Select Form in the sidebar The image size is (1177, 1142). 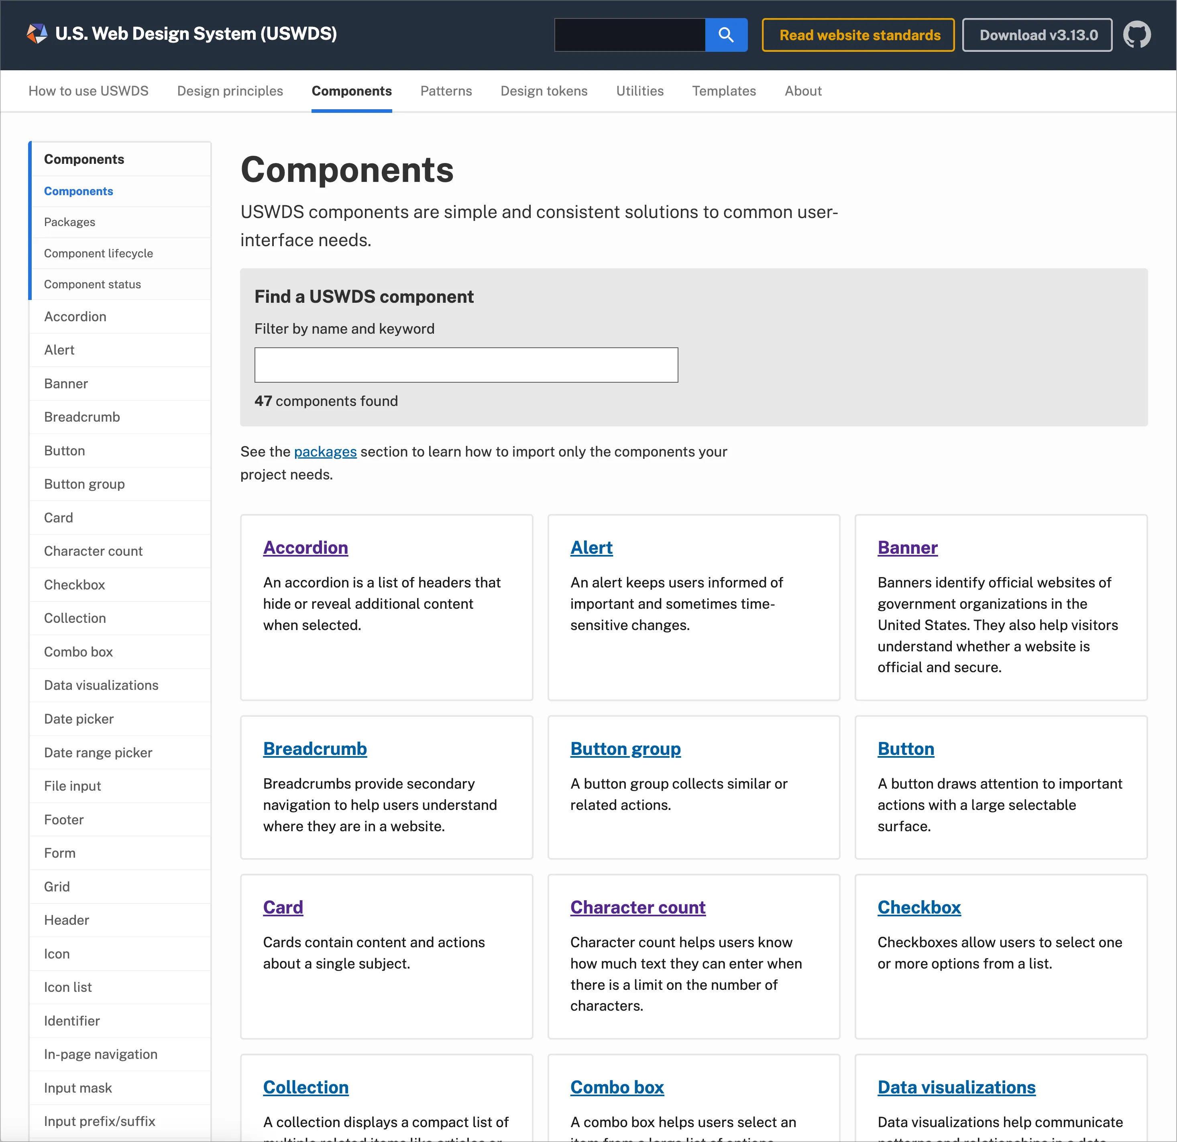point(121,853)
